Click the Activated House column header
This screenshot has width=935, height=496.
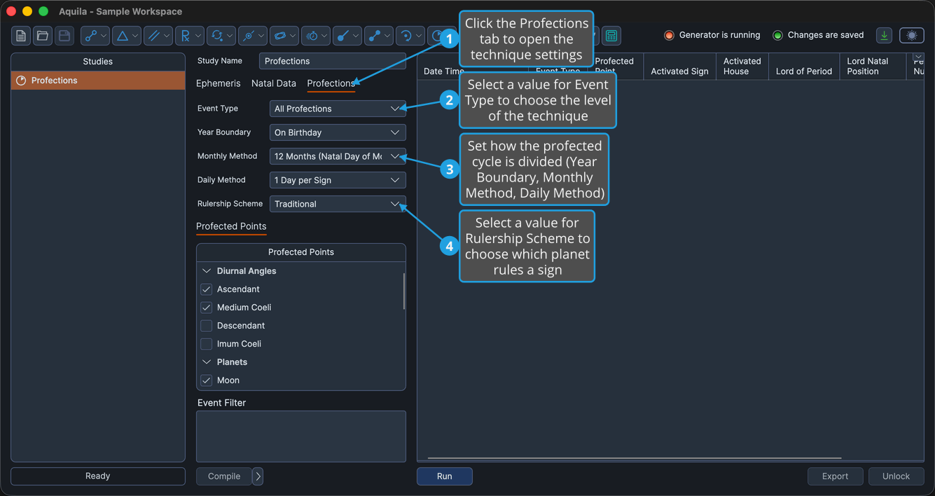[x=742, y=67]
